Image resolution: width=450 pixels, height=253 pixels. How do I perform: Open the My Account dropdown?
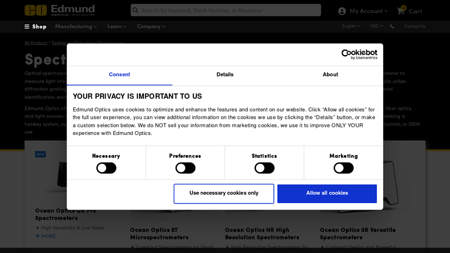click(368, 11)
